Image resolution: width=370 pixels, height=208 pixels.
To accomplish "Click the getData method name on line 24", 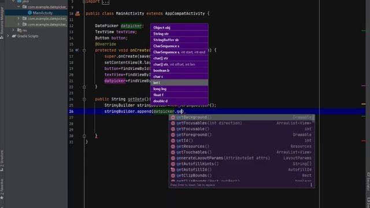I will click(136, 99).
